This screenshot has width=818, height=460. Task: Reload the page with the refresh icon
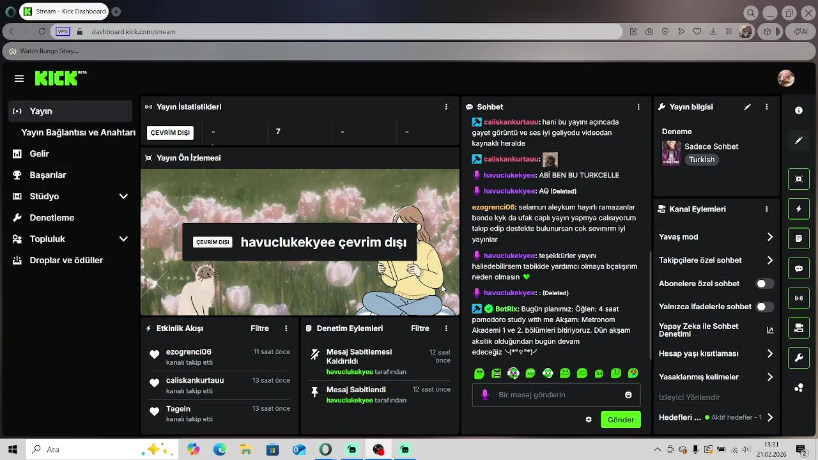42,31
